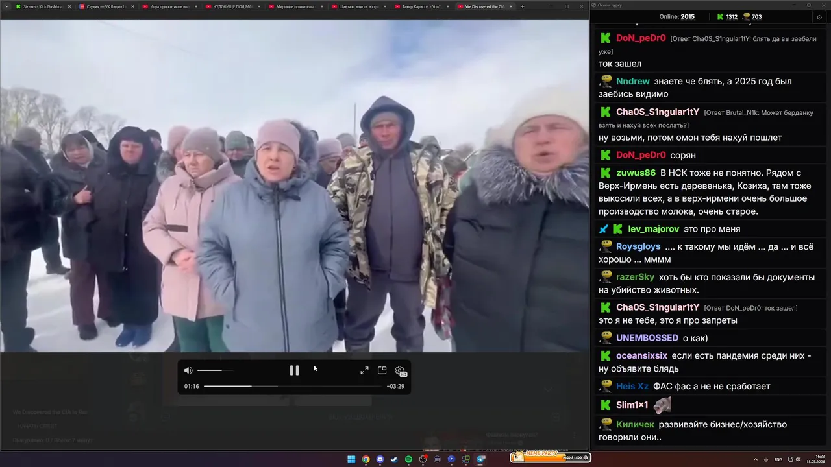Switch to Студия — VK Видео tab
The height and width of the screenshot is (467, 831).
click(106, 6)
